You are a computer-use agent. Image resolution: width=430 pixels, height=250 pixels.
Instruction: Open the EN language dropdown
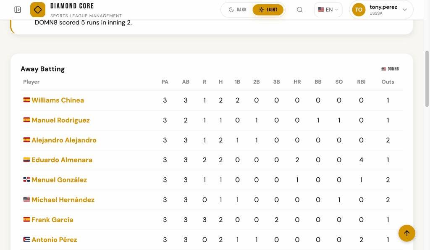[328, 9]
